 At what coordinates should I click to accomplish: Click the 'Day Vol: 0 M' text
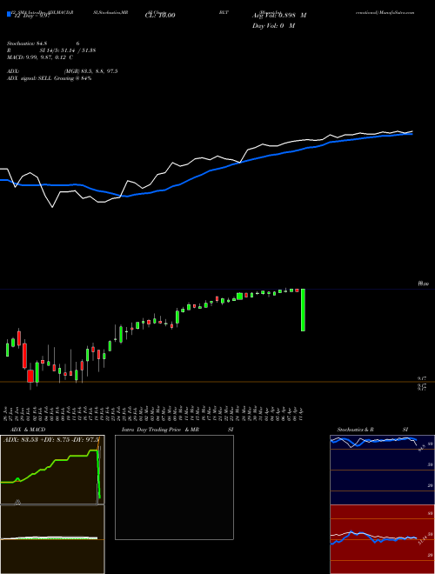point(273,26)
